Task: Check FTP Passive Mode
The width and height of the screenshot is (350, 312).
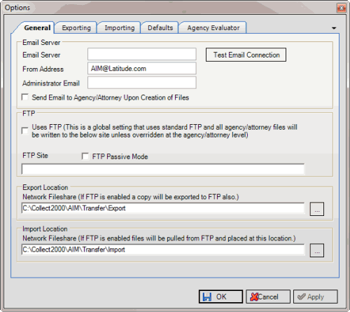Action: [x=85, y=156]
